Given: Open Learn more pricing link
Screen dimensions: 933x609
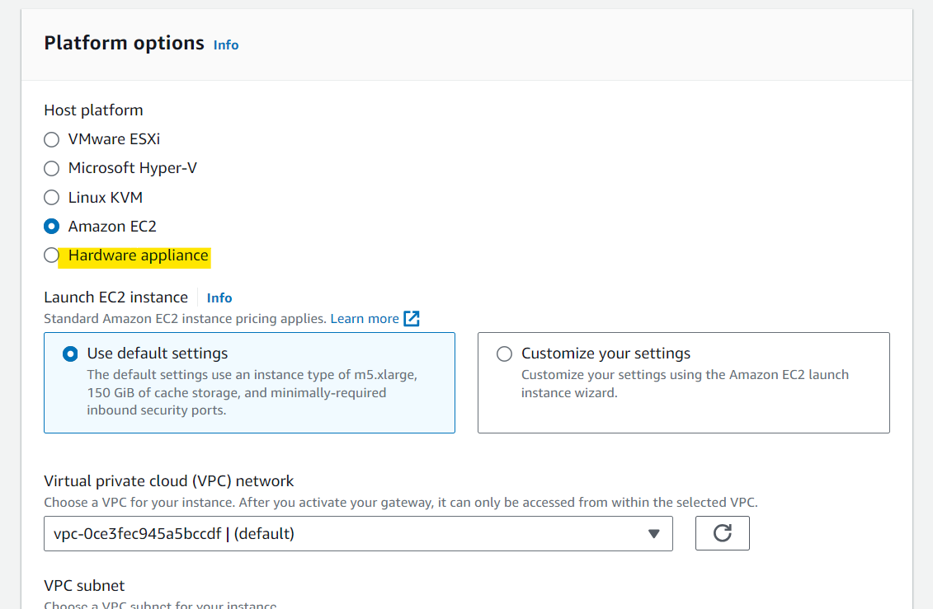Looking at the screenshot, I should click(x=364, y=319).
